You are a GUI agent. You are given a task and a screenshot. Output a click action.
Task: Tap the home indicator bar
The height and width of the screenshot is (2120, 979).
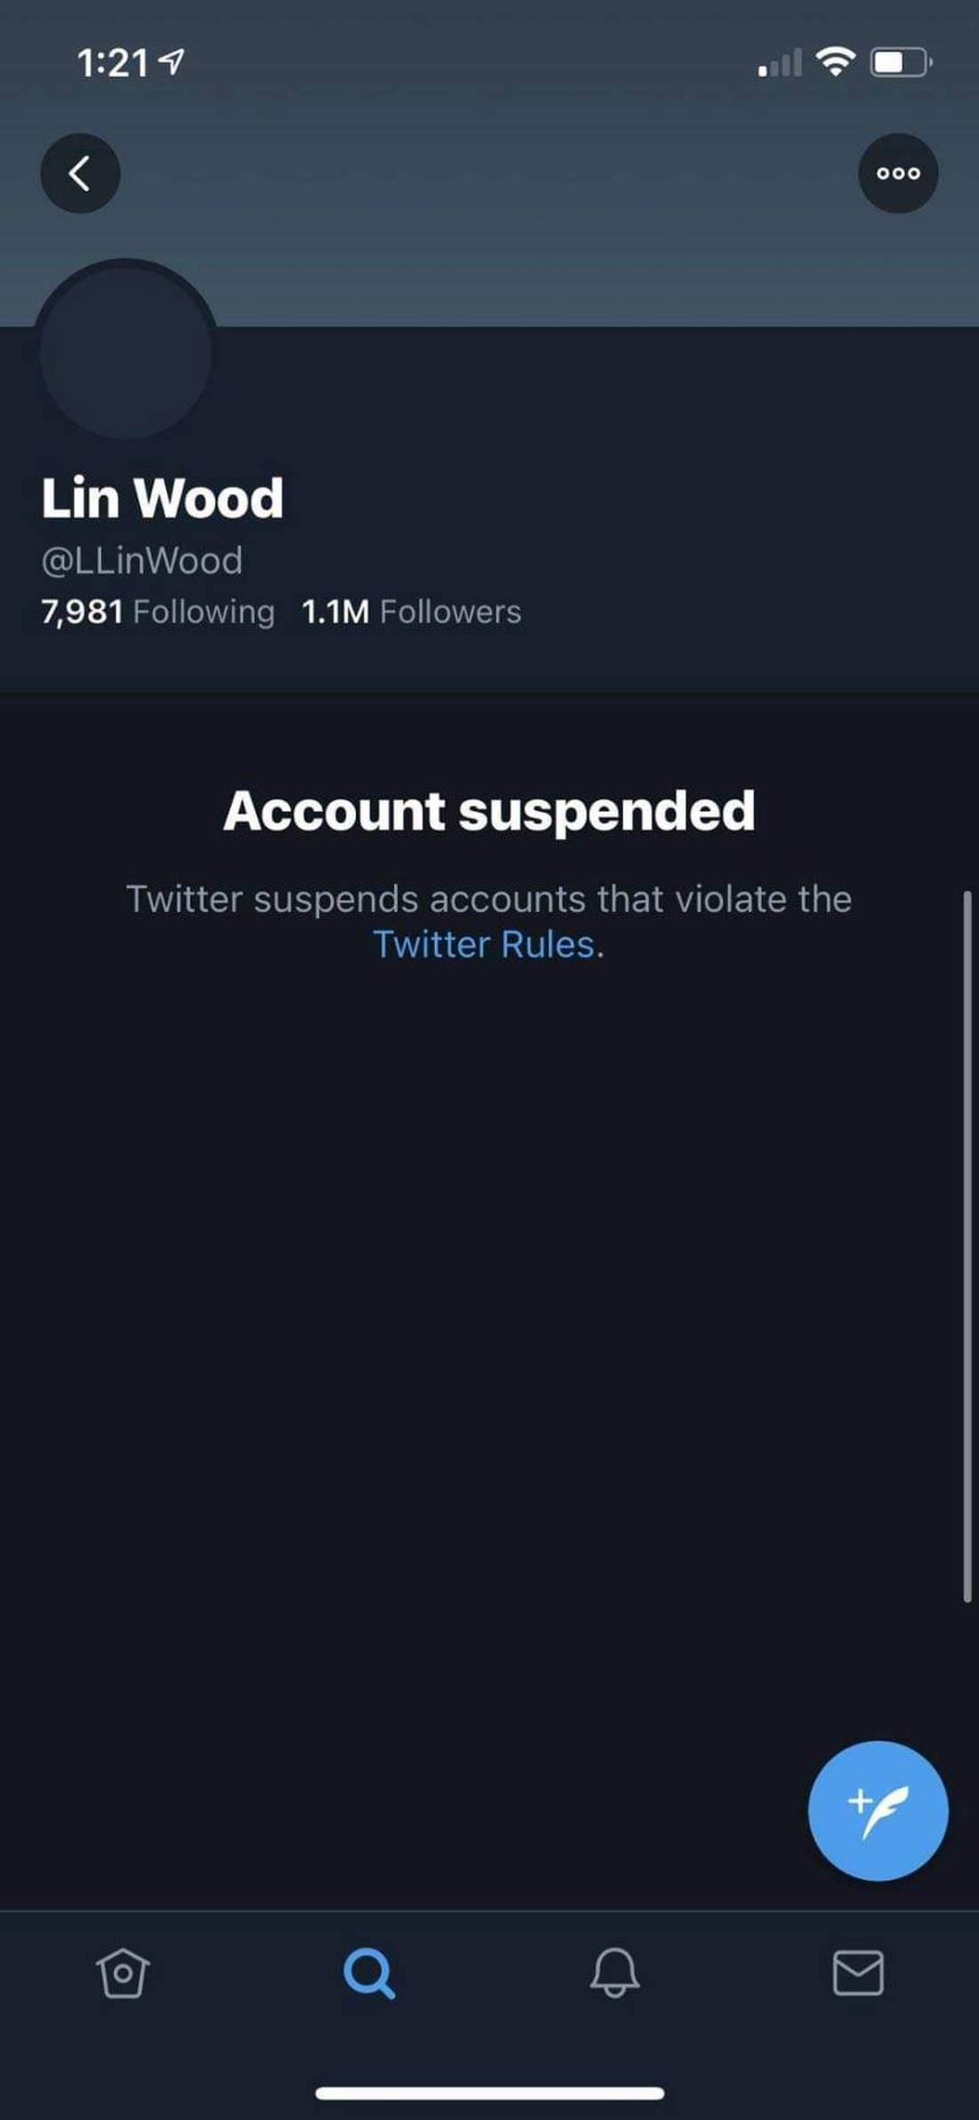pos(489,2093)
